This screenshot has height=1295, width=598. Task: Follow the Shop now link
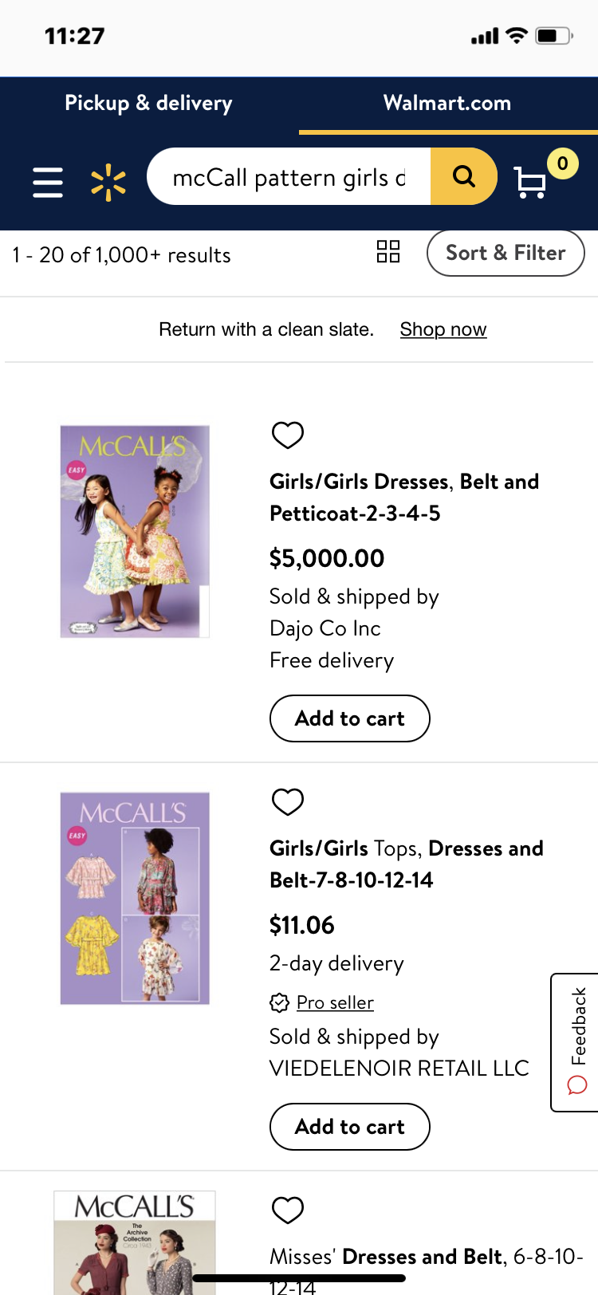[443, 329]
